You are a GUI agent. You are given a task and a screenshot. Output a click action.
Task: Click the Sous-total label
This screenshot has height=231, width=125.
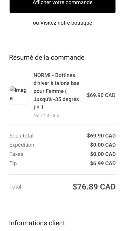click(21, 136)
